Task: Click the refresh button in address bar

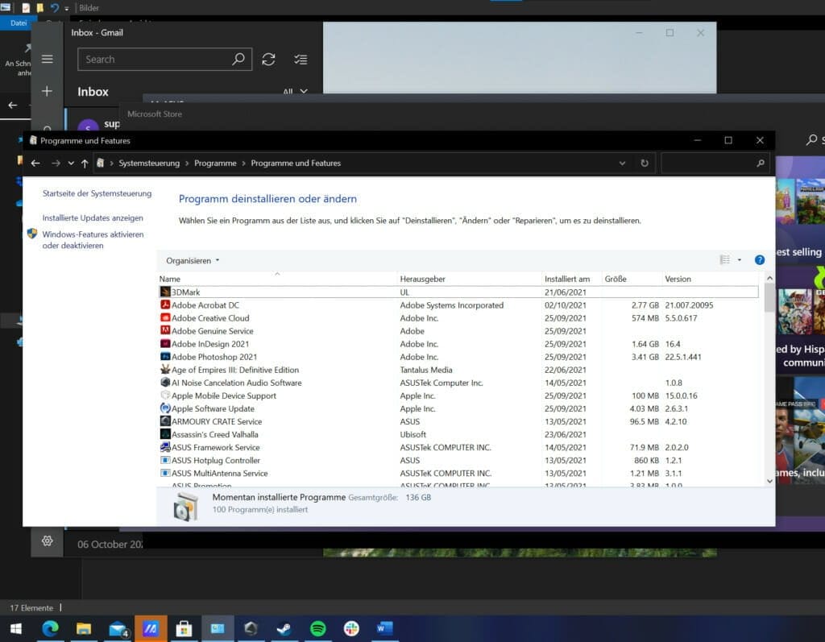Action: pos(644,163)
